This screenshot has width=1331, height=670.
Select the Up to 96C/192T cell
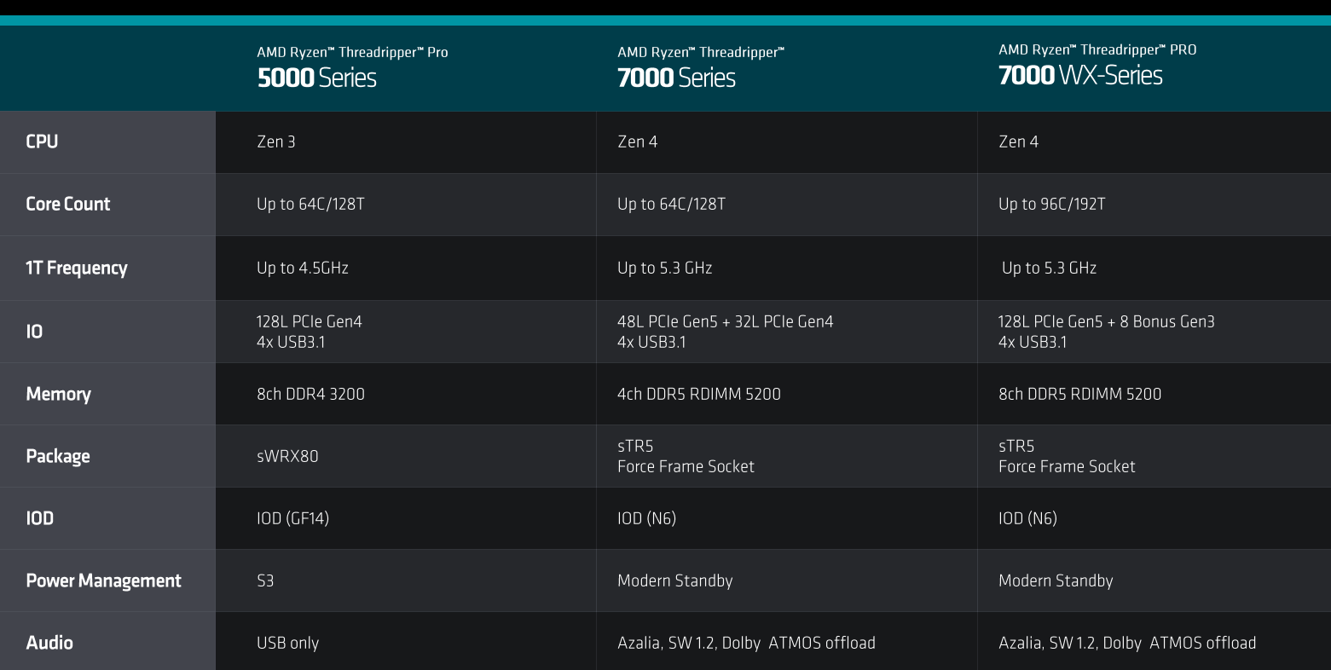click(x=1051, y=204)
